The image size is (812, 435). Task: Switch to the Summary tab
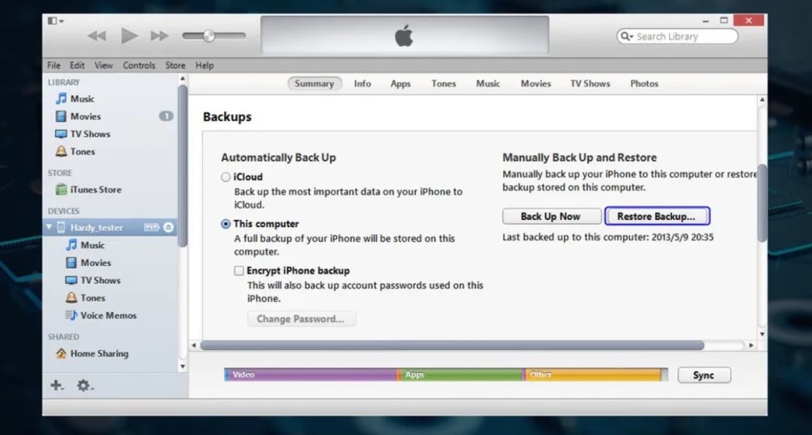click(314, 83)
